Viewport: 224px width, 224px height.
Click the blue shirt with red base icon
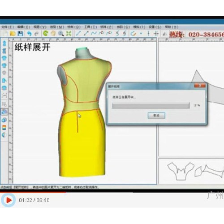[x=4, y=88]
